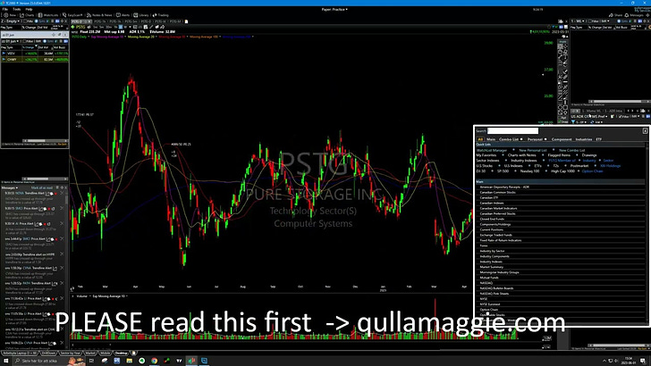Click New Personal List link
This screenshot has height=366, width=651.
coord(533,150)
